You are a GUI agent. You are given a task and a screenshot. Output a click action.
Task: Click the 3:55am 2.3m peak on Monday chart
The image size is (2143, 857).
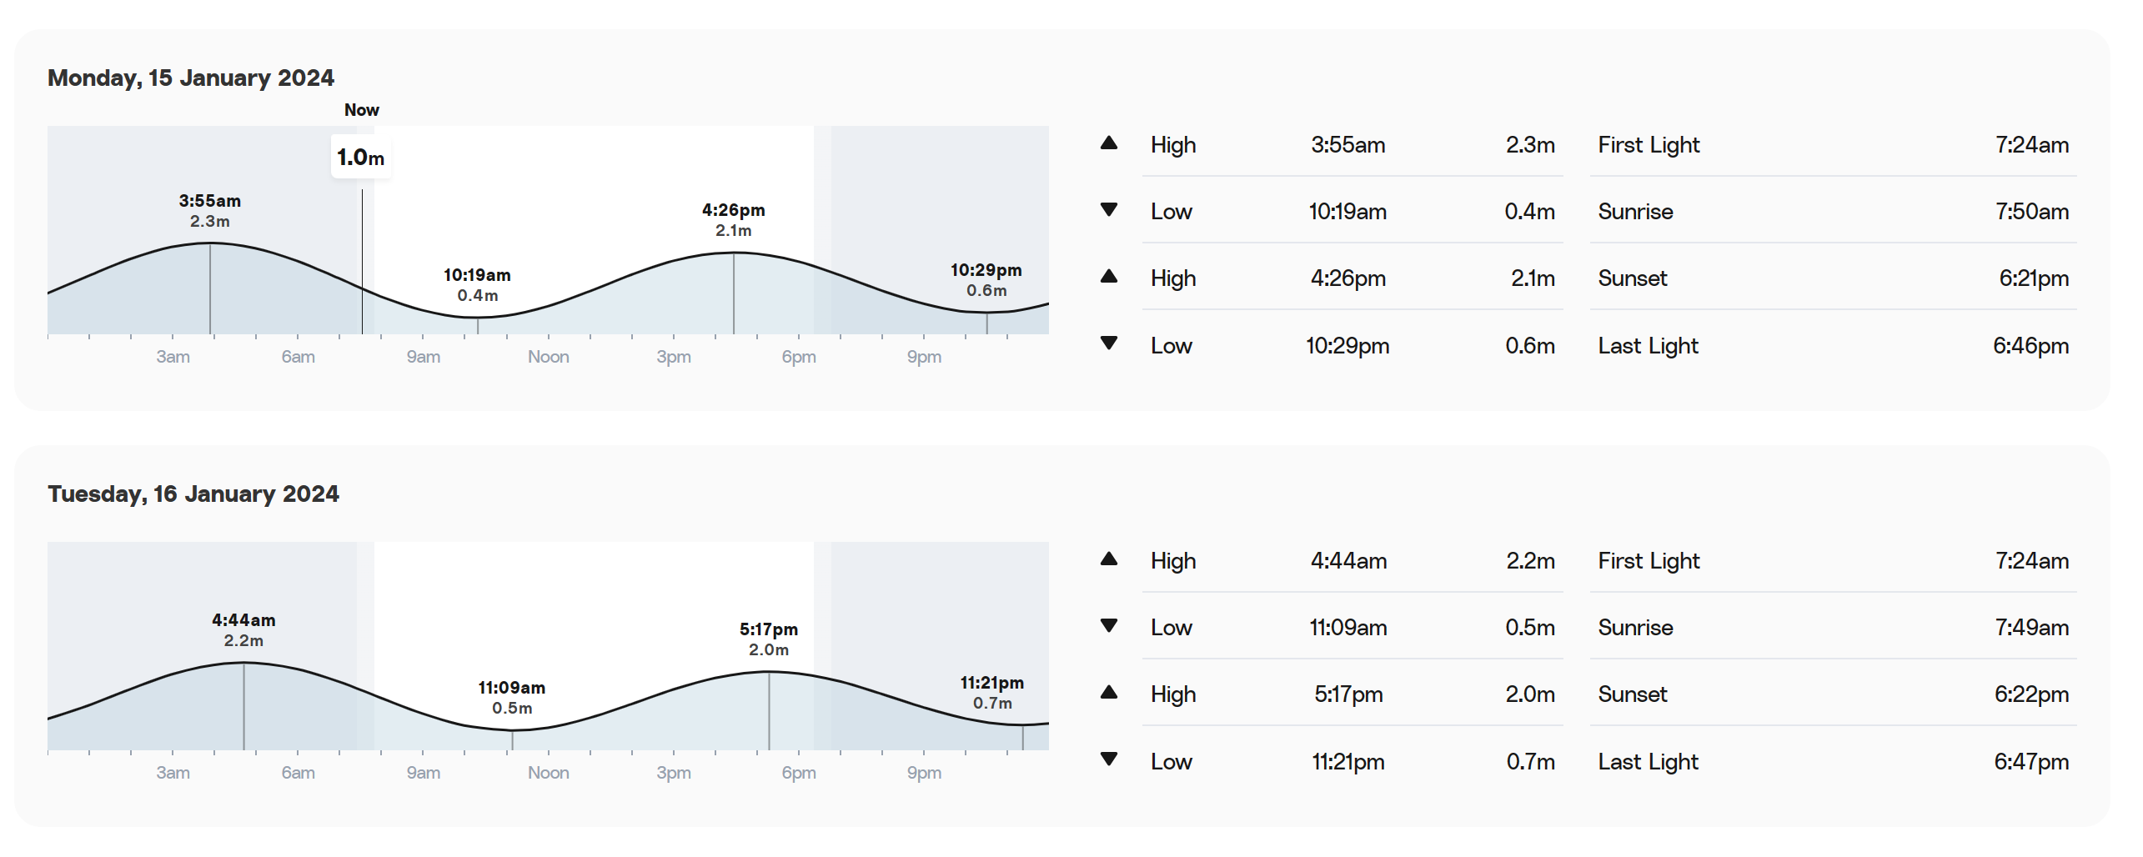pos(210,211)
